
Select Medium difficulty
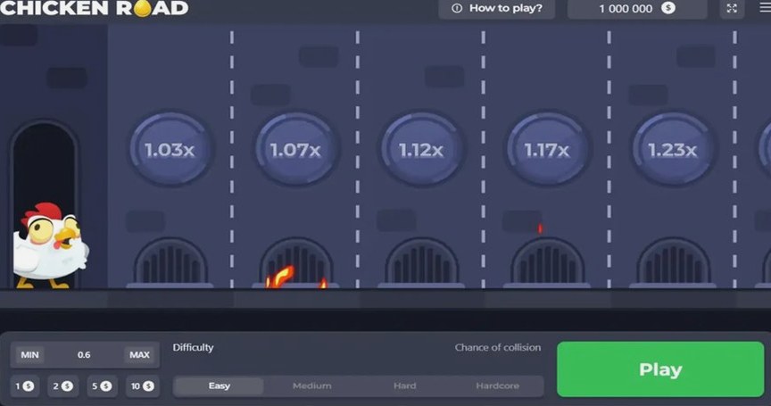(x=311, y=385)
